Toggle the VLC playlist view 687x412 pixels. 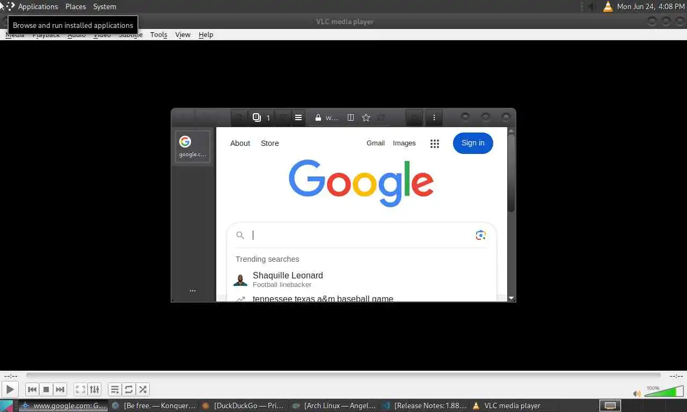tap(115, 389)
